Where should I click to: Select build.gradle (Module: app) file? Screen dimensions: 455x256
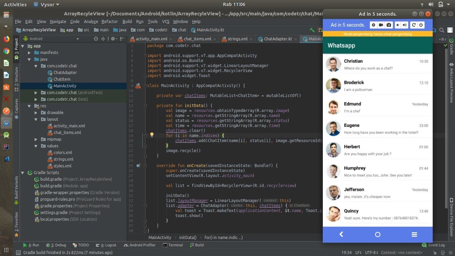point(64,186)
